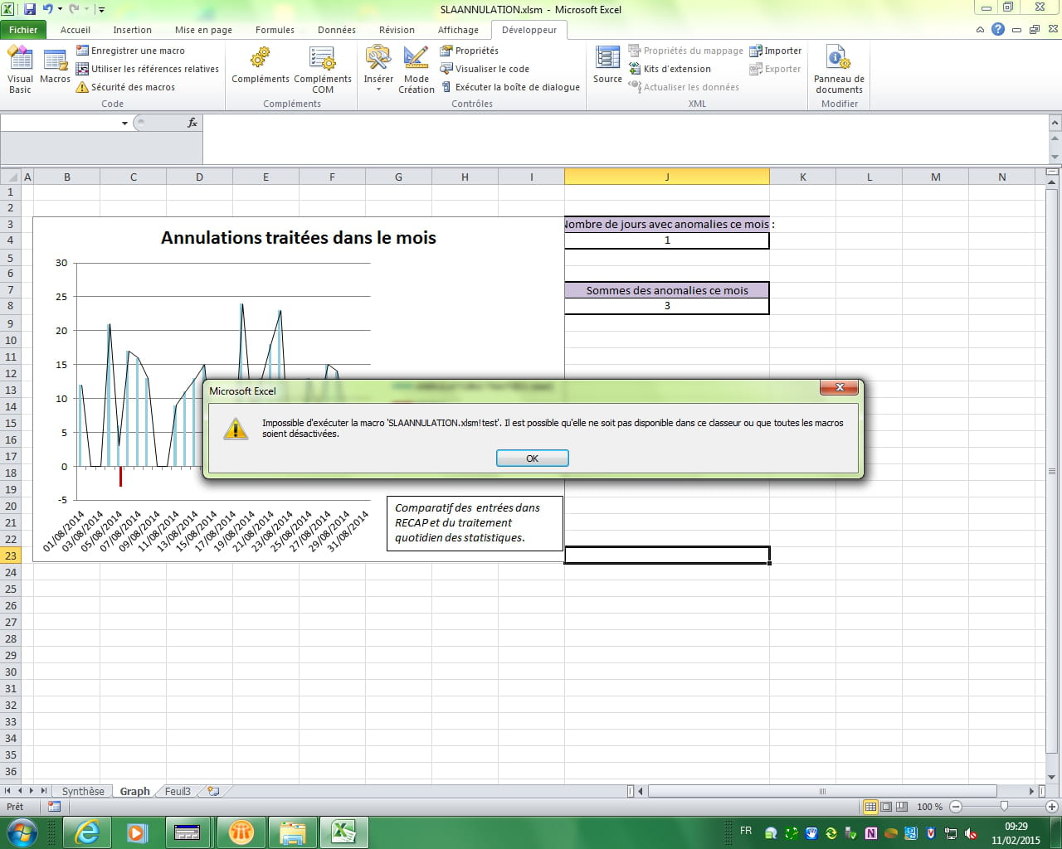Click the 100 % zoom level
The width and height of the screenshot is (1062, 849).
coord(929,807)
